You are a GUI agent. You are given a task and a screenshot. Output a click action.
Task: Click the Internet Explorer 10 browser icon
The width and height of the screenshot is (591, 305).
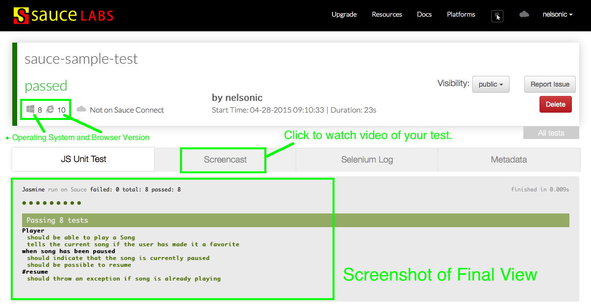click(x=50, y=110)
